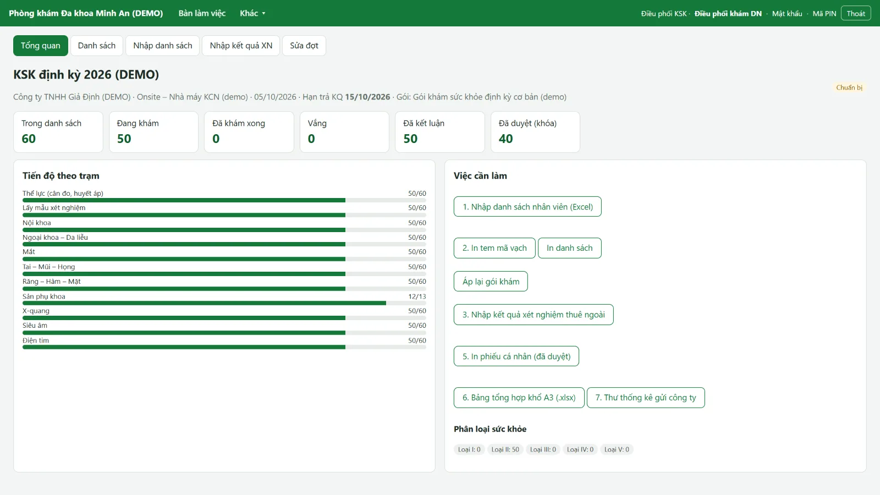Click Phòng khám Đa khoa Minh An title
Viewport: 880px width, 495px height.
click(86, 13)
